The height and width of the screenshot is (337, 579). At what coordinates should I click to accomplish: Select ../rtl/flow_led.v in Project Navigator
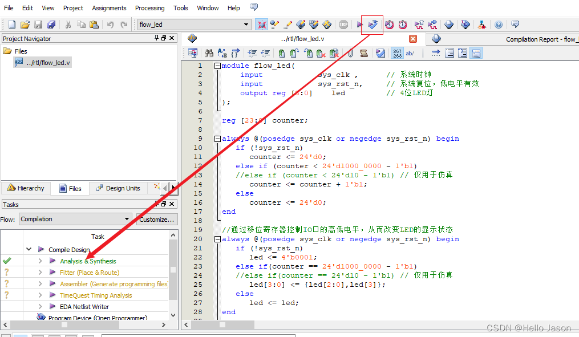pos(48,62)
